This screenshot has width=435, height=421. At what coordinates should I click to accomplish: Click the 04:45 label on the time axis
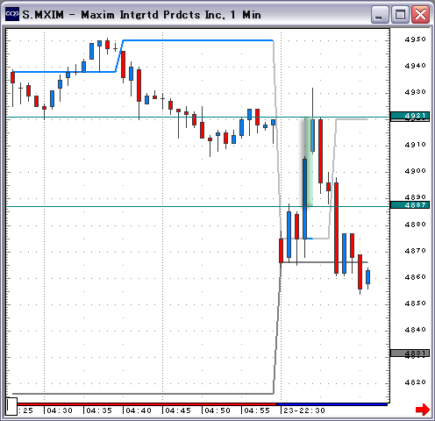(178, 410)
